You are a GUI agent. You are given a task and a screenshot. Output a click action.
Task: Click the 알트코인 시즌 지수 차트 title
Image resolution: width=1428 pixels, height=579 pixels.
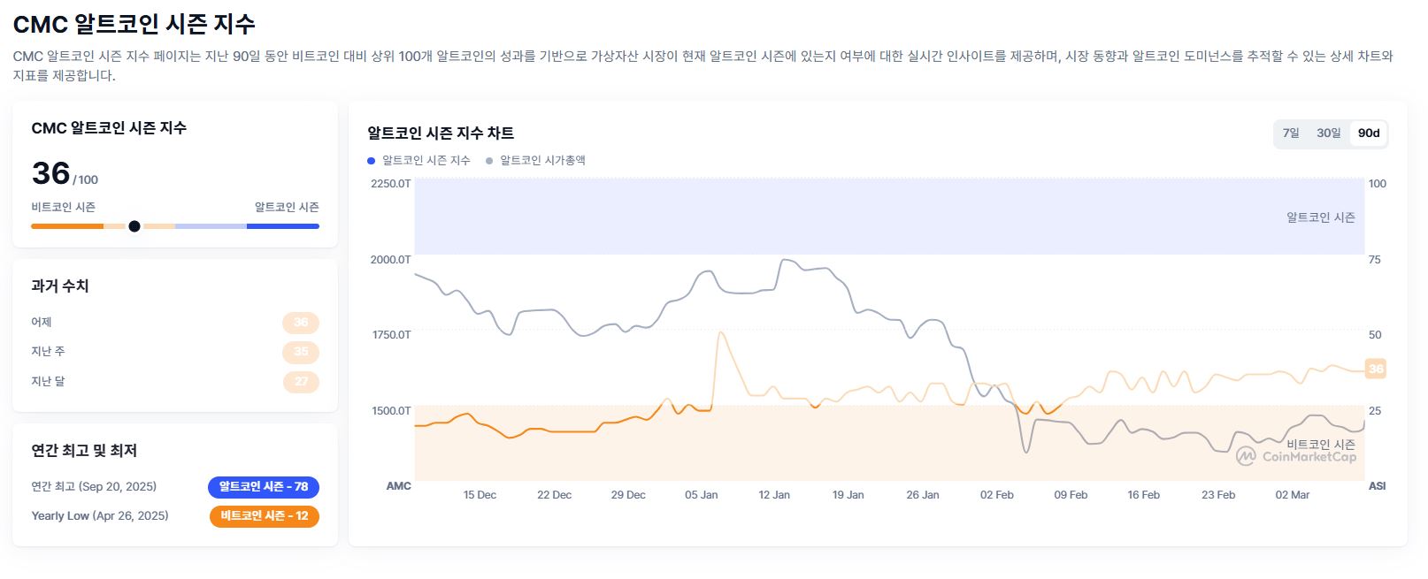pyautogui.click(x=440, y=133)
